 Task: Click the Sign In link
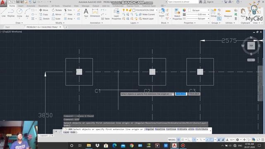(209, 2)
